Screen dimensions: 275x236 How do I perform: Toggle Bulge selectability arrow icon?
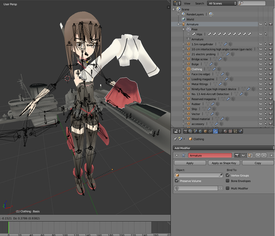click(x=266, y=64)
